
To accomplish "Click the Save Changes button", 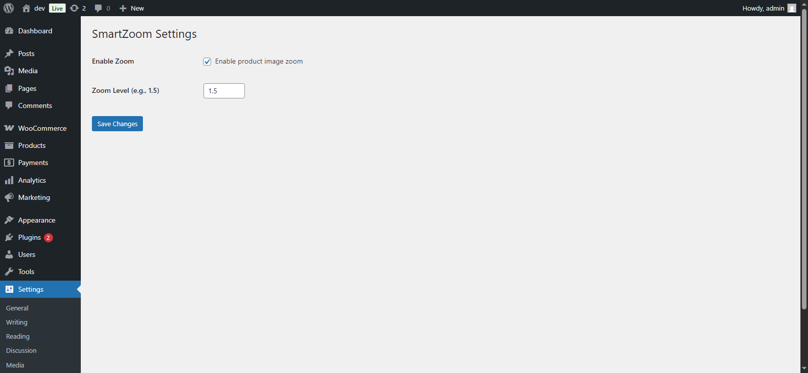I will pyautogui.click(x=117, y=124).
